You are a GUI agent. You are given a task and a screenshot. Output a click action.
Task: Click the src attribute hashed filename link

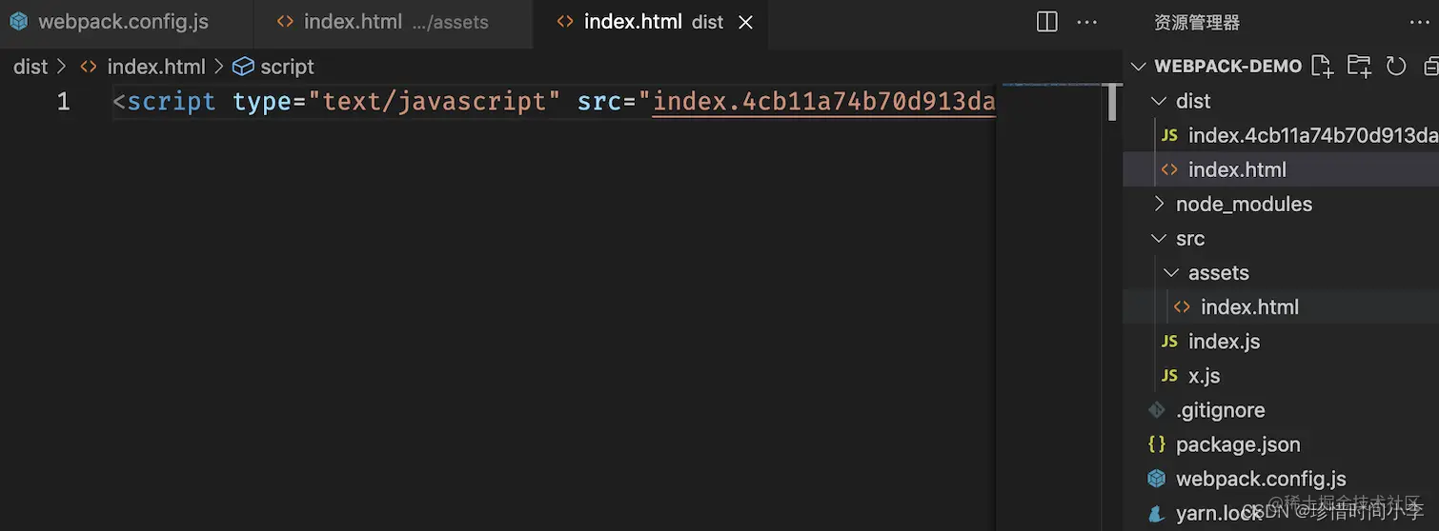824,102
